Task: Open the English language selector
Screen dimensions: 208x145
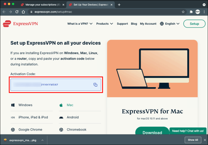Action: (x=170, y=24)
